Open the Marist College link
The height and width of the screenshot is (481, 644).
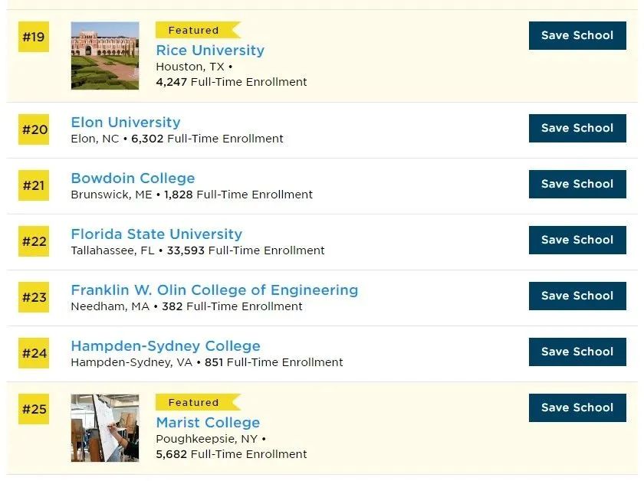coord(208,422)
